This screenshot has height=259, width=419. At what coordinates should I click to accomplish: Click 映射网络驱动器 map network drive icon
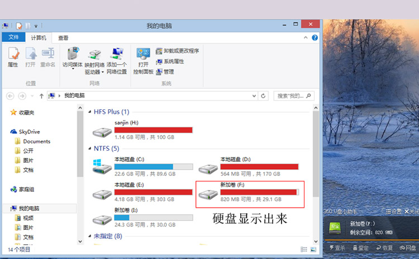tap(94, 61)
